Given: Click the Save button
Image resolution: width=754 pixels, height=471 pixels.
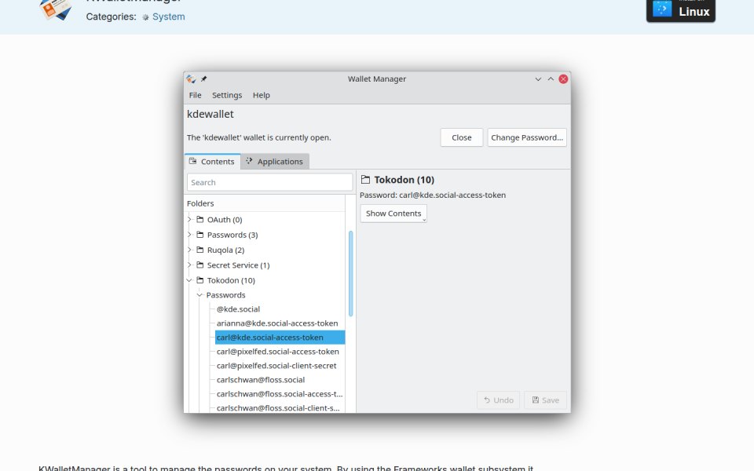Looking at the screenshot, I should point(545,400).
